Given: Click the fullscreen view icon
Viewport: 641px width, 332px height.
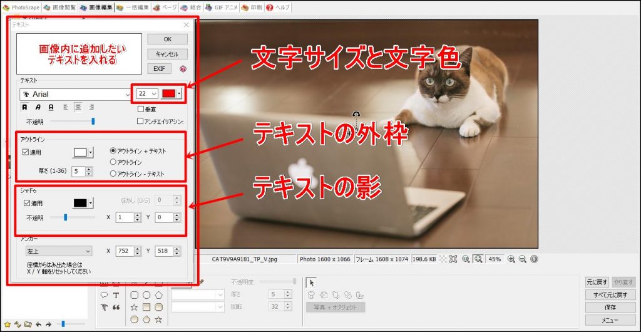Looking at the screenshot, I should click(x=453, y=259).
